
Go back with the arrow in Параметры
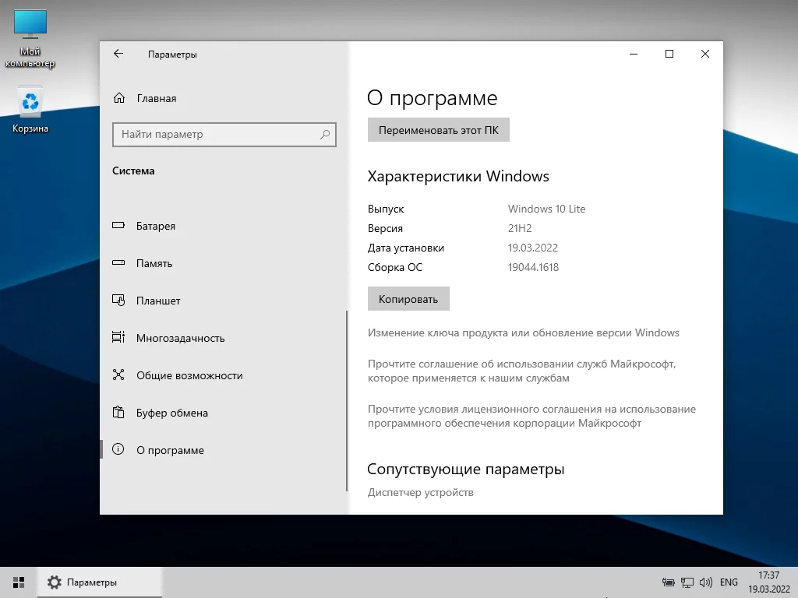pyautogui.click(x=118, y=54)
